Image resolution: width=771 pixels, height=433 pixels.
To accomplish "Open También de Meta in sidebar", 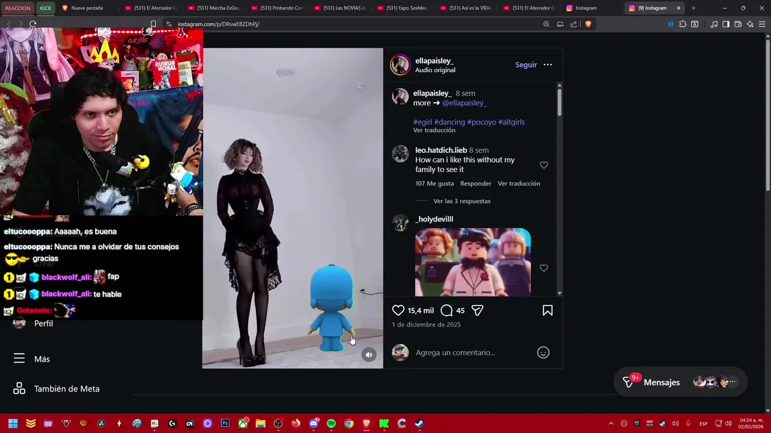I will click(57, 388).
